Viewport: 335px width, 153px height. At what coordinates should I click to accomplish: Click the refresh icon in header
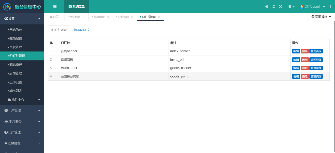click(273, 7)
